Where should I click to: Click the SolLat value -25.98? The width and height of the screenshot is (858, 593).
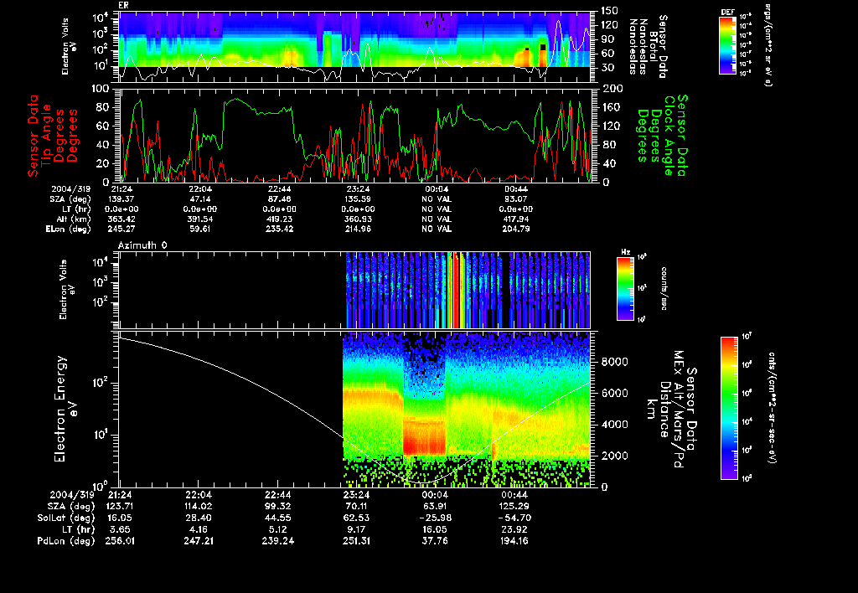435,518
